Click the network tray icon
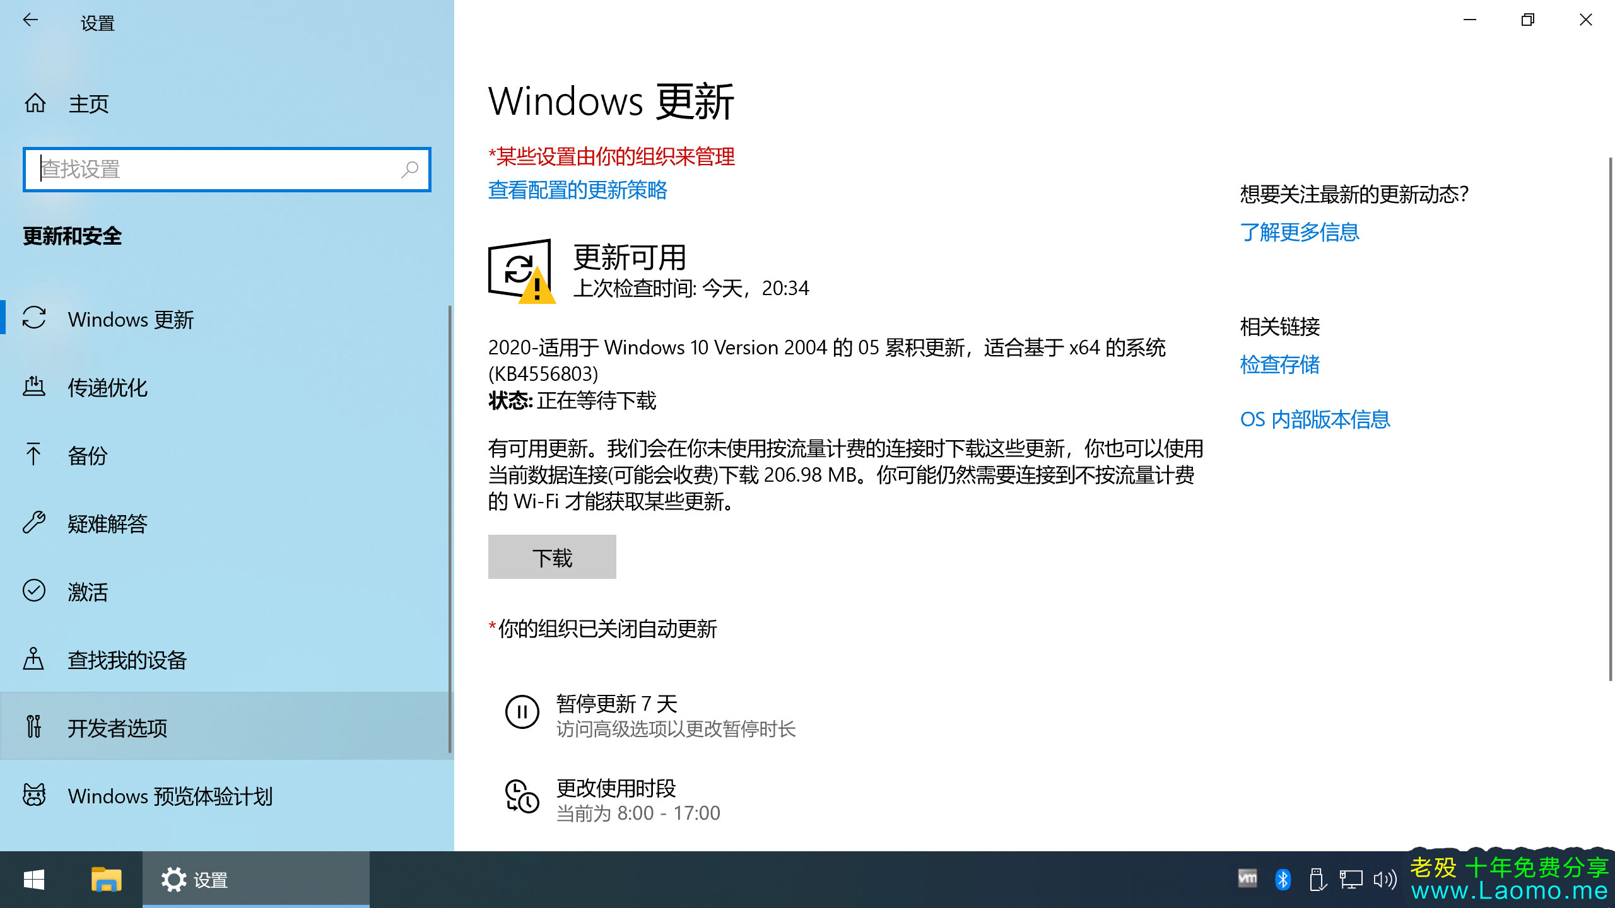The height and width of the screenshot is (908, 1615). pos(1351,880)
